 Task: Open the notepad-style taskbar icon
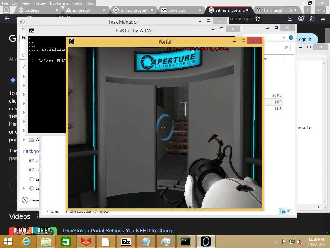[x=145, y=242]
